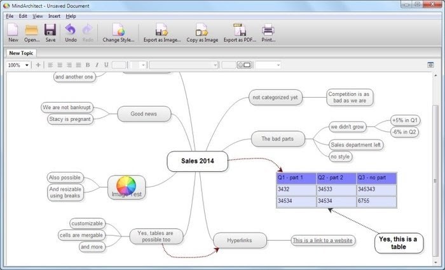Toggle bold text formatting
Viewport: 445px width, 270px height.
click(88, 65)
